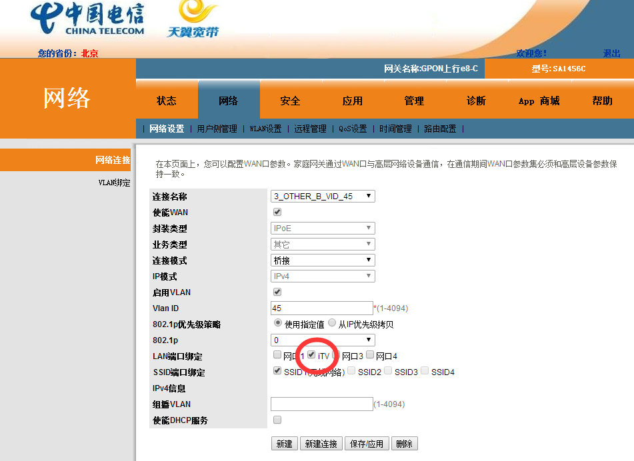Screen dimensions: 634x461
Task: Click the 天翼宽带 logo
Action: coord(193,19)
